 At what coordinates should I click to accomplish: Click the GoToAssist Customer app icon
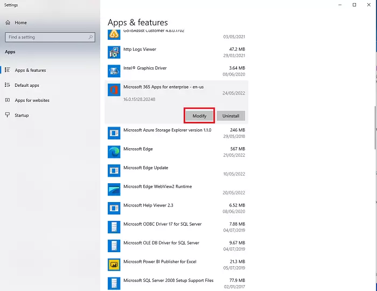tap(114, 34)
